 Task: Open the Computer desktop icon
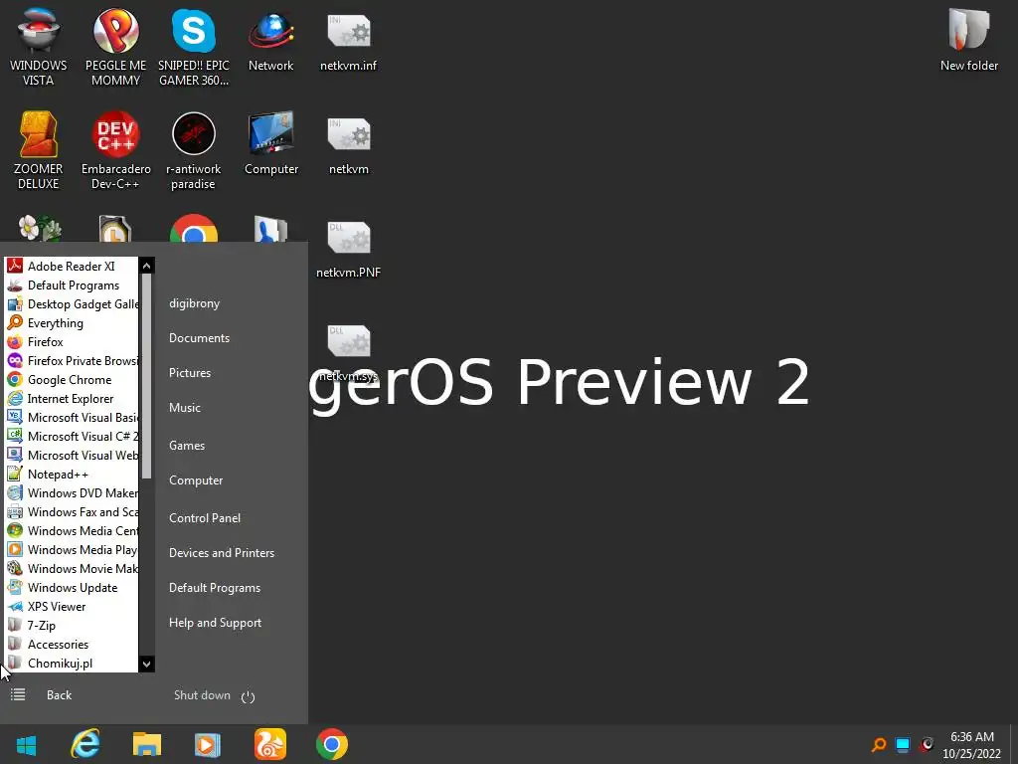[x=271, y=143]
